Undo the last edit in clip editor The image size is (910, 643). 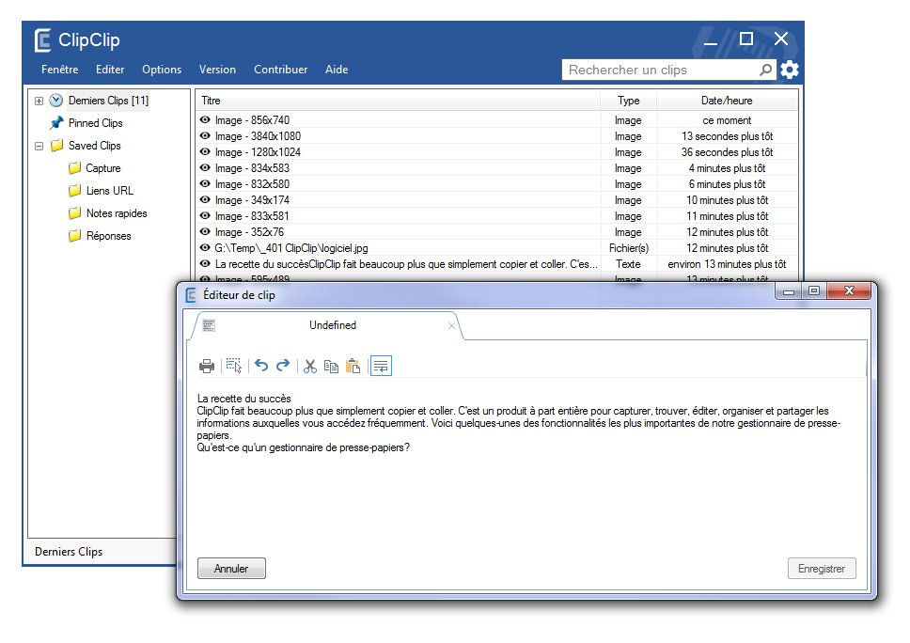[x=261, y=366]
